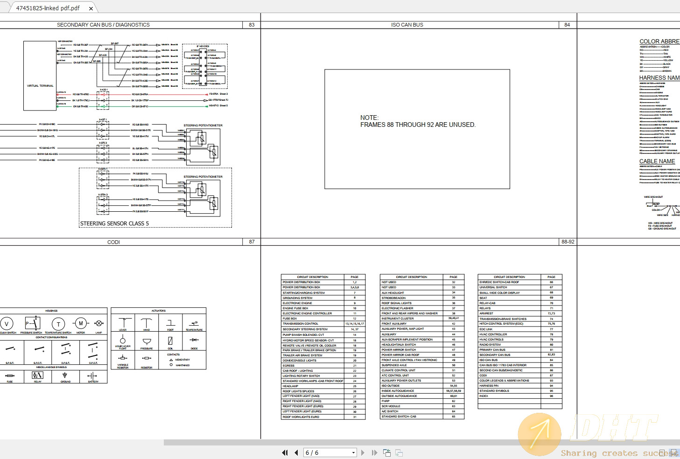Go back one page using previous page arrow
680x459 pixels.
pos(296,452)
